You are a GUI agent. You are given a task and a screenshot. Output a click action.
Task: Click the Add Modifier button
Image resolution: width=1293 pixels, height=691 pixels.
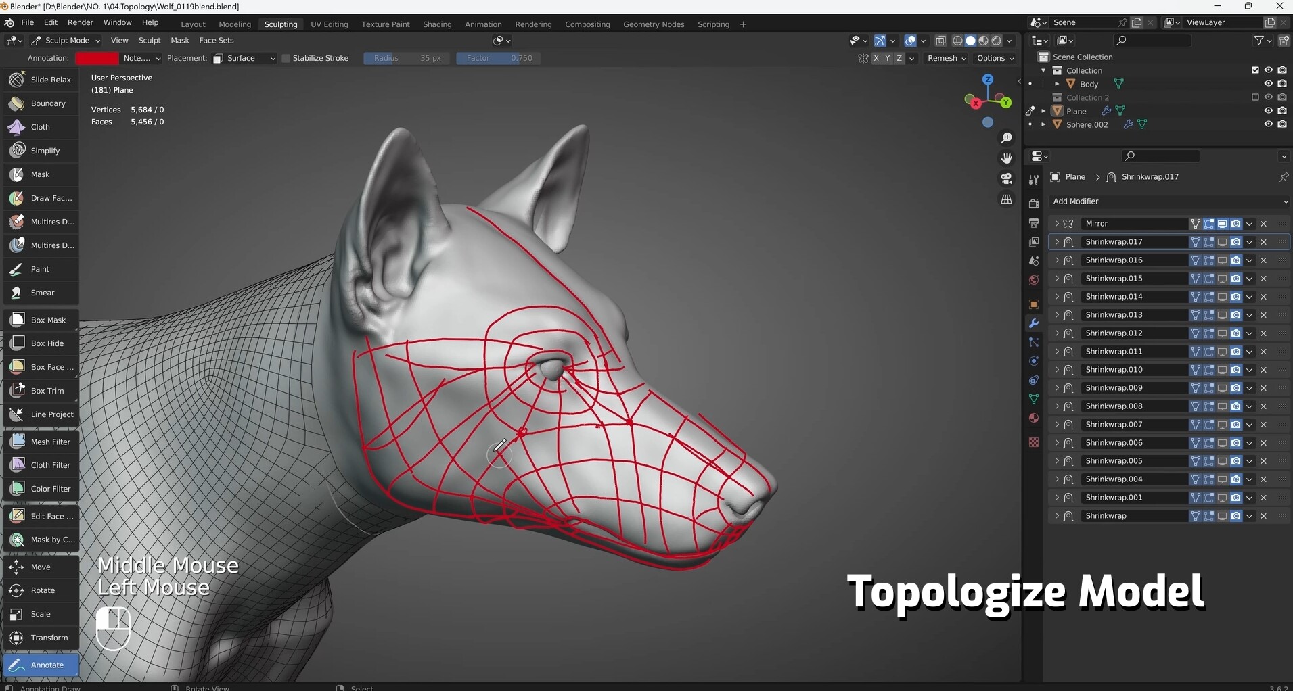tap(1169, 201)
